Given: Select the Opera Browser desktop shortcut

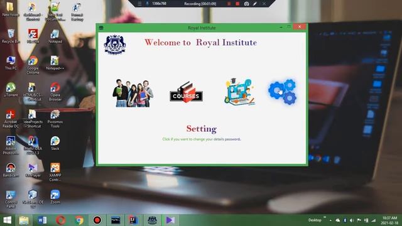Looking at the screenshot, I should (55, 92).
